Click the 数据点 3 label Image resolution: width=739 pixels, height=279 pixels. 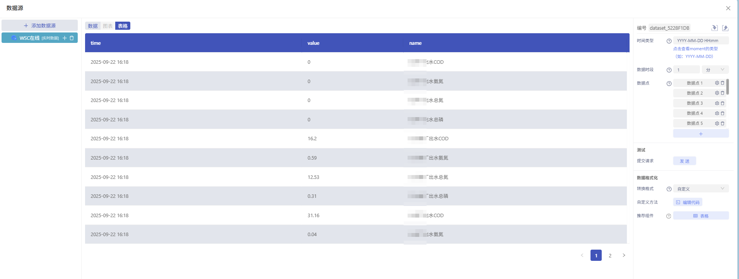695,103
